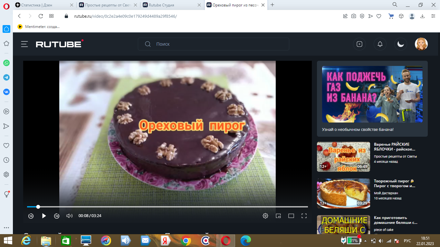
Task: Open sidebar history clock icon
Action: click(x=6, y=160)
